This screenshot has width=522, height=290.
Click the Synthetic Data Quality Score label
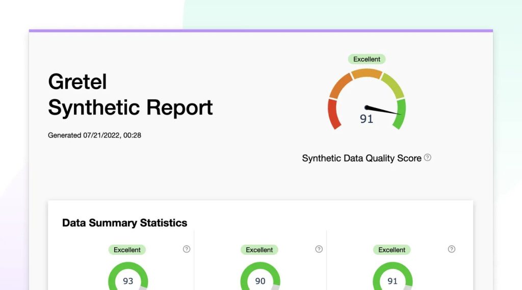click(361, 158)
